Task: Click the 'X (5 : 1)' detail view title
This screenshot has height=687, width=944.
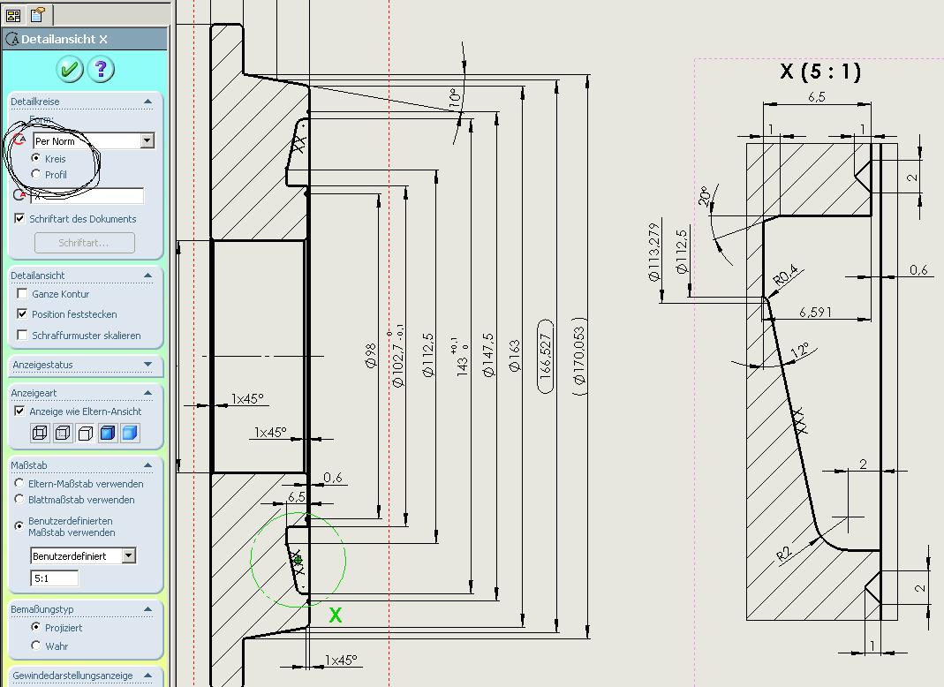Action: point(820,72)
